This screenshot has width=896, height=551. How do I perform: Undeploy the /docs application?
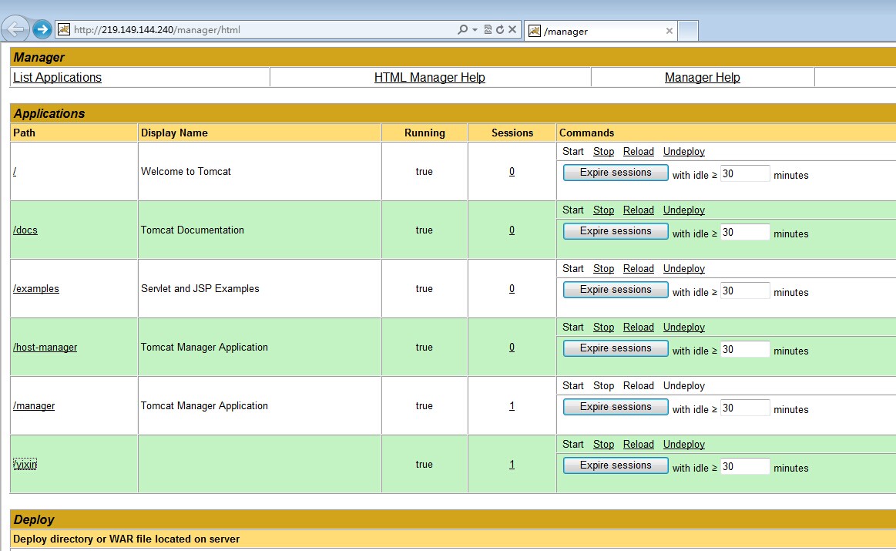point(684,210)
